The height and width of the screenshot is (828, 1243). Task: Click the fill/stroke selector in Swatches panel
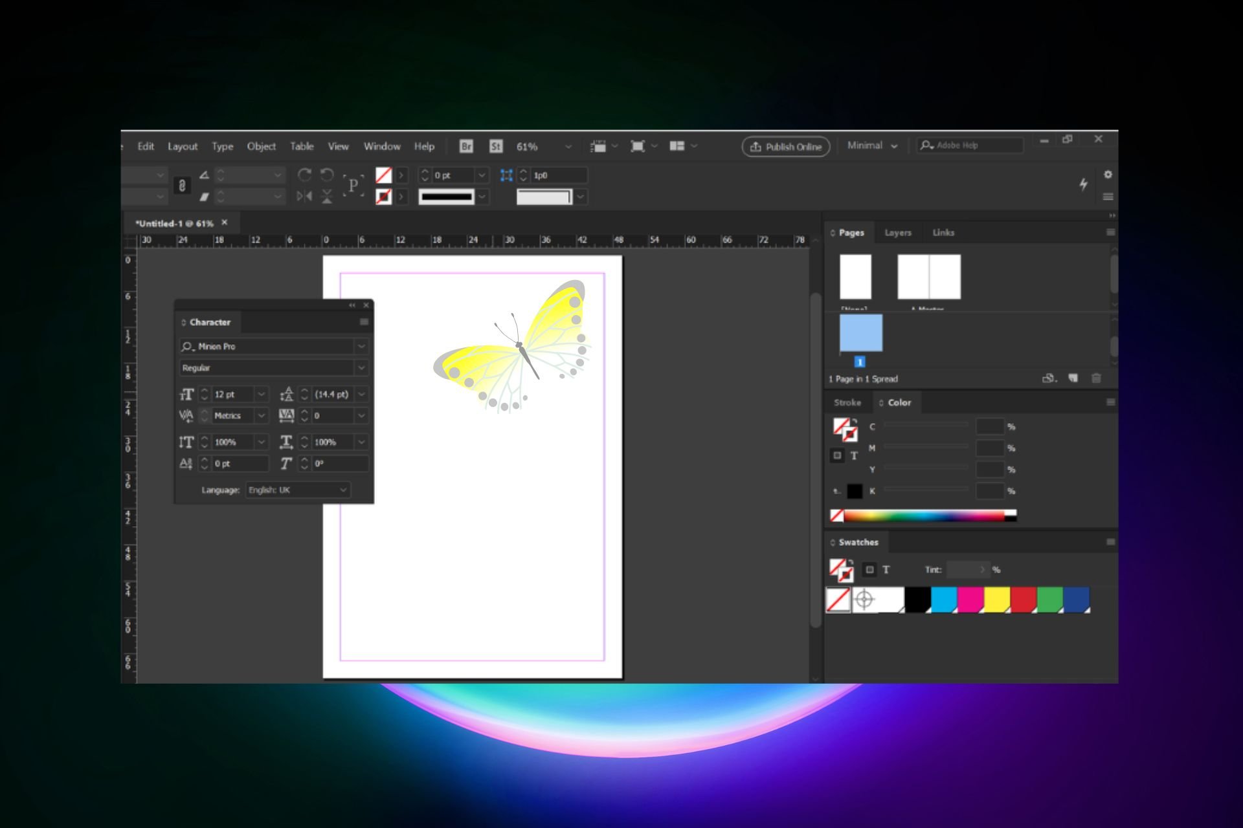[x=842, y=570]
